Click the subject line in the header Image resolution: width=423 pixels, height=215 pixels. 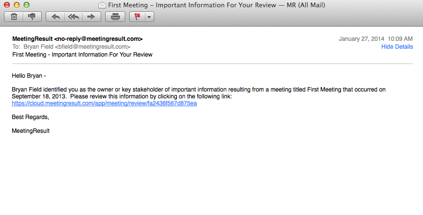click(x=82, y=55)
